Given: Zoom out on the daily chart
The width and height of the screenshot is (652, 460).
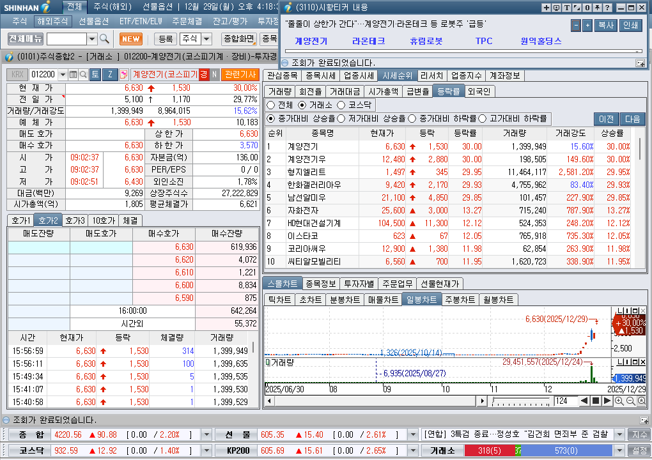Looking at the screenshot, I should click(630, 401).
